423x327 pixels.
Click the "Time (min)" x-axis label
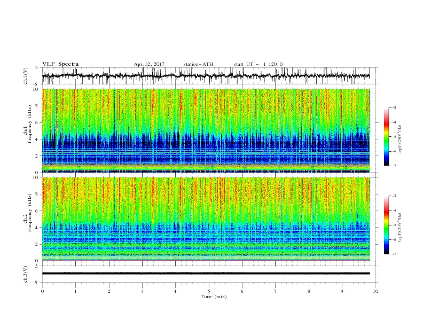(214, 297)
